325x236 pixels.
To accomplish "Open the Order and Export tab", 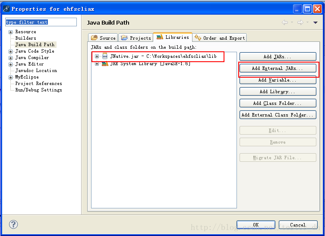I will click(220, 38).
